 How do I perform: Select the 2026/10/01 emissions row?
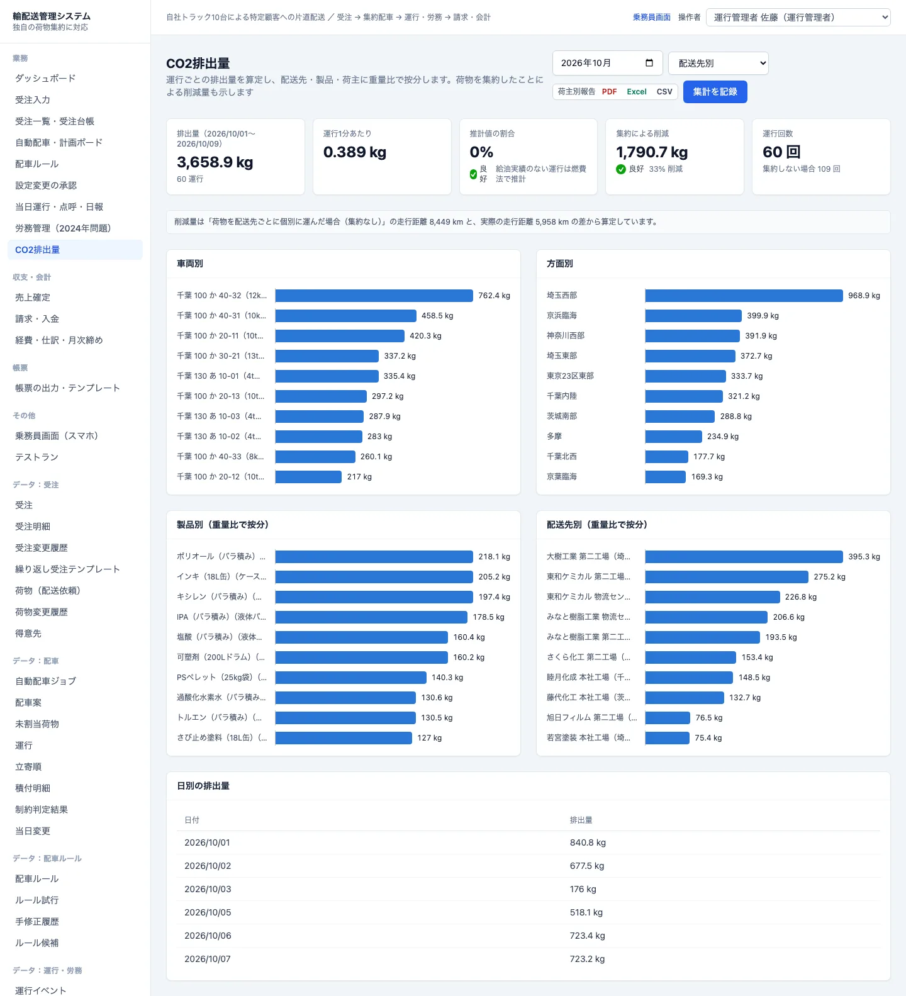pyautogui.click(x=528, y=842)
